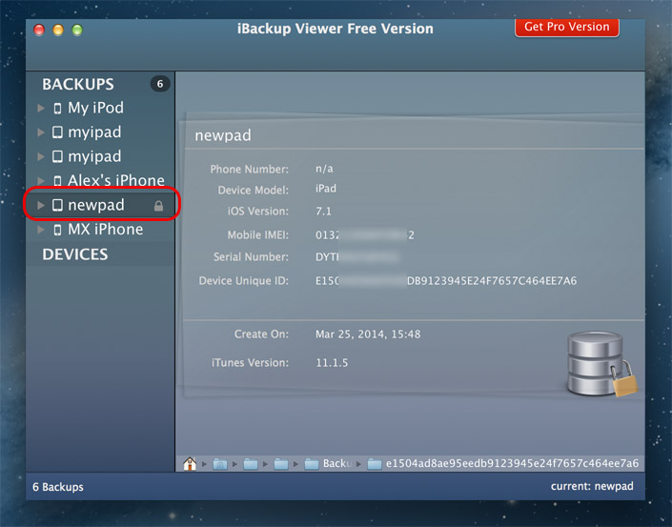Click the Get Pro Version button
The height and width of the screenshot is (527, 672).
pyautogui.click(x=566, y=27)
